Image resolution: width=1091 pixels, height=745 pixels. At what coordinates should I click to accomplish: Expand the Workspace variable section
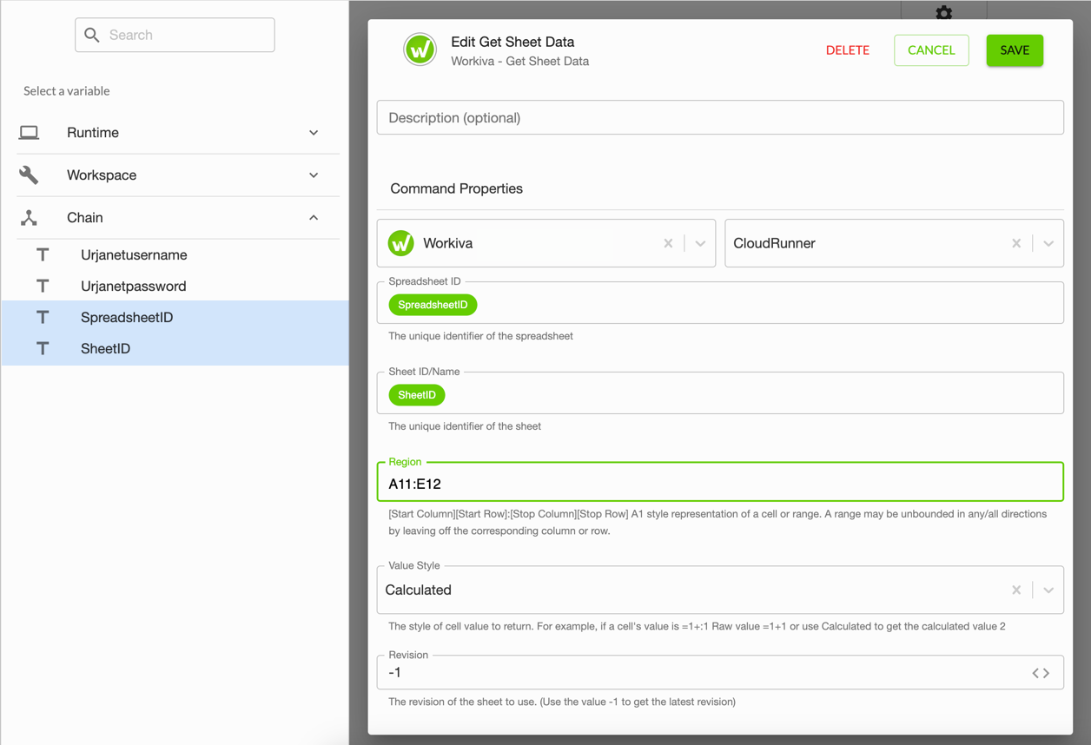[314, 175]
